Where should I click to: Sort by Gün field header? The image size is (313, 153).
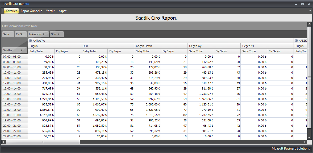click(x=57, y=34)
